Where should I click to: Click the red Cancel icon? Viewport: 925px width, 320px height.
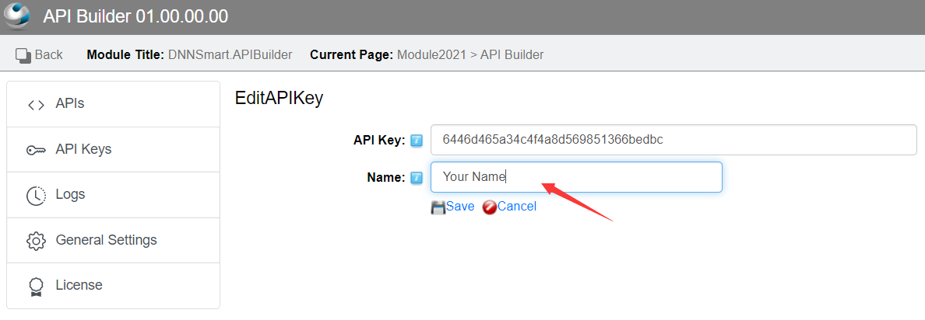pyautogui.click(x=490, y=207)
